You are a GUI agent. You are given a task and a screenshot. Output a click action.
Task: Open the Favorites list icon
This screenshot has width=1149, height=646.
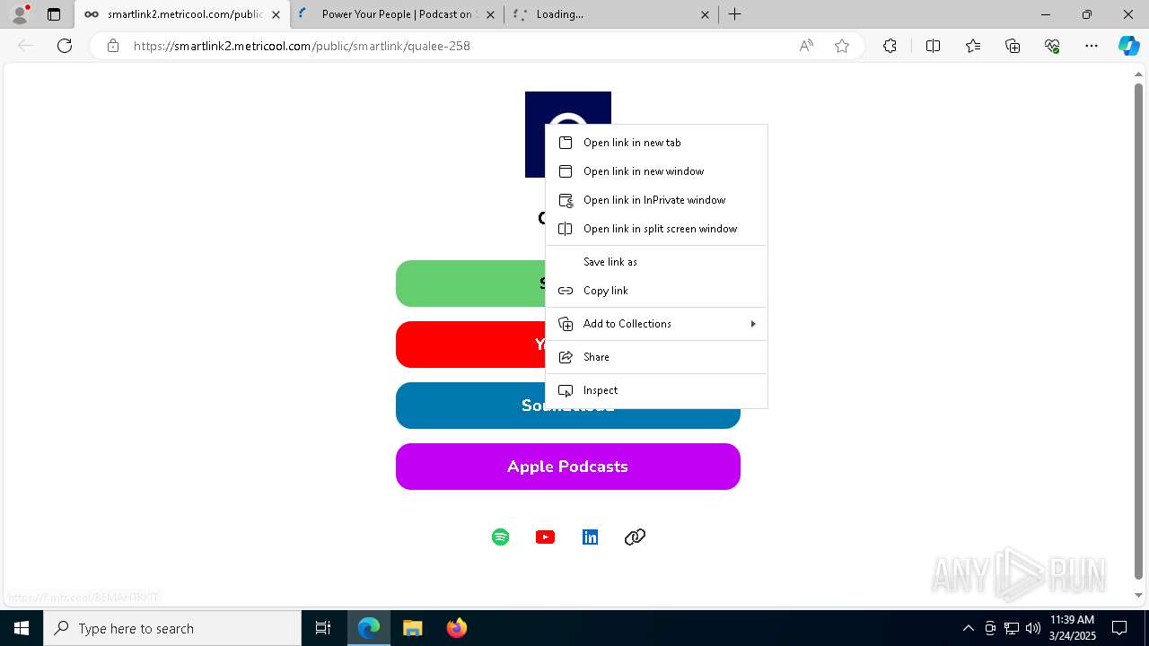click(x=973, y=46)
